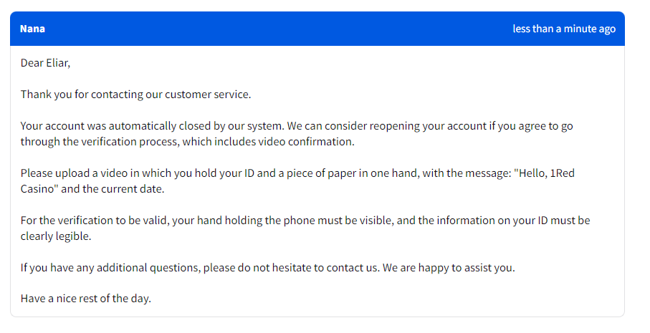Viewport: 650px width, 333px height.
Task: Click the sender name Nana
Action: pyautogui.click(x=32, y=29)
